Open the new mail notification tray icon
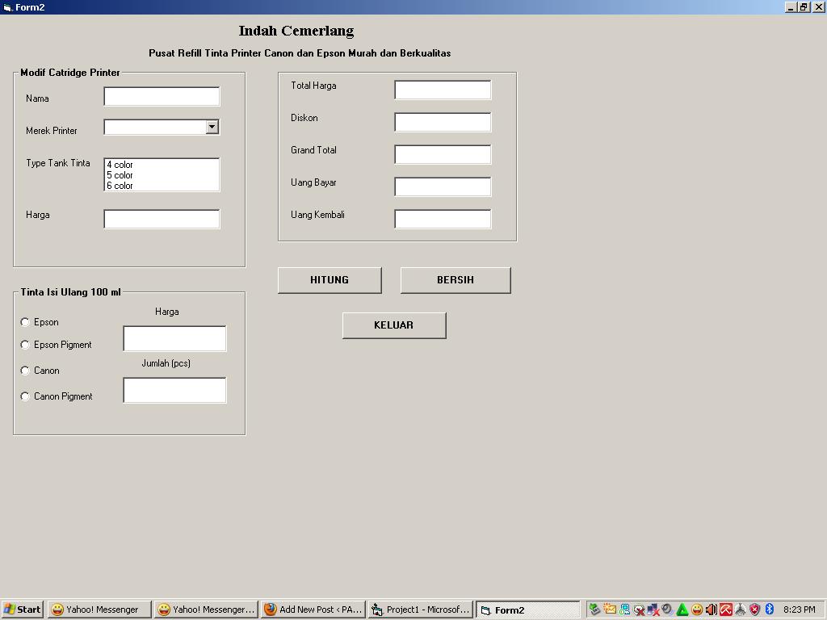This screenshot has height=620, width=827. click(609, 610)
